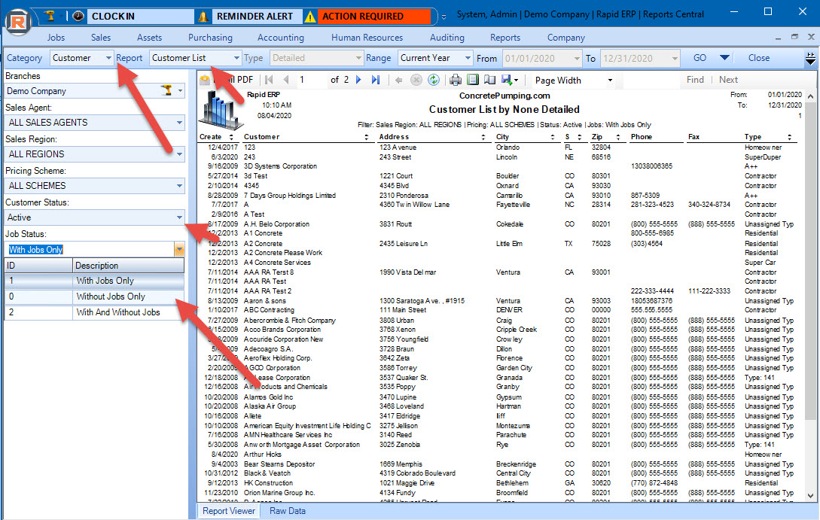Viewport: 820px width, 520px height.
Task: Click the GO button
Action: point(700,58)
